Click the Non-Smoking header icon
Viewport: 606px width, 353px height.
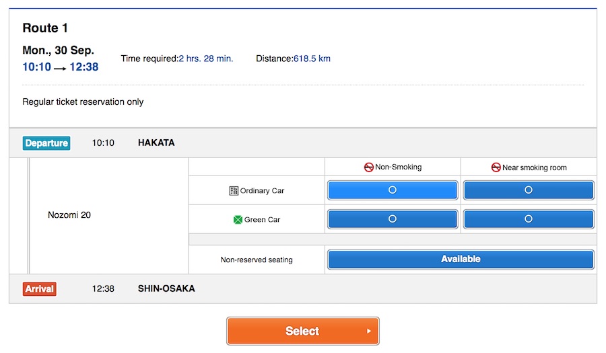click(x=368, y=167)
